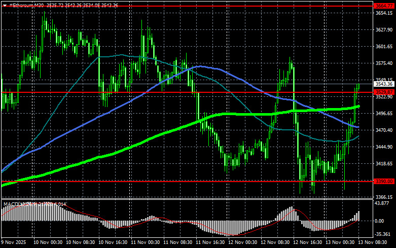Click the red 3529.87 price tag
The height and width of the screenshot is (248, 396).
(384, 92)
